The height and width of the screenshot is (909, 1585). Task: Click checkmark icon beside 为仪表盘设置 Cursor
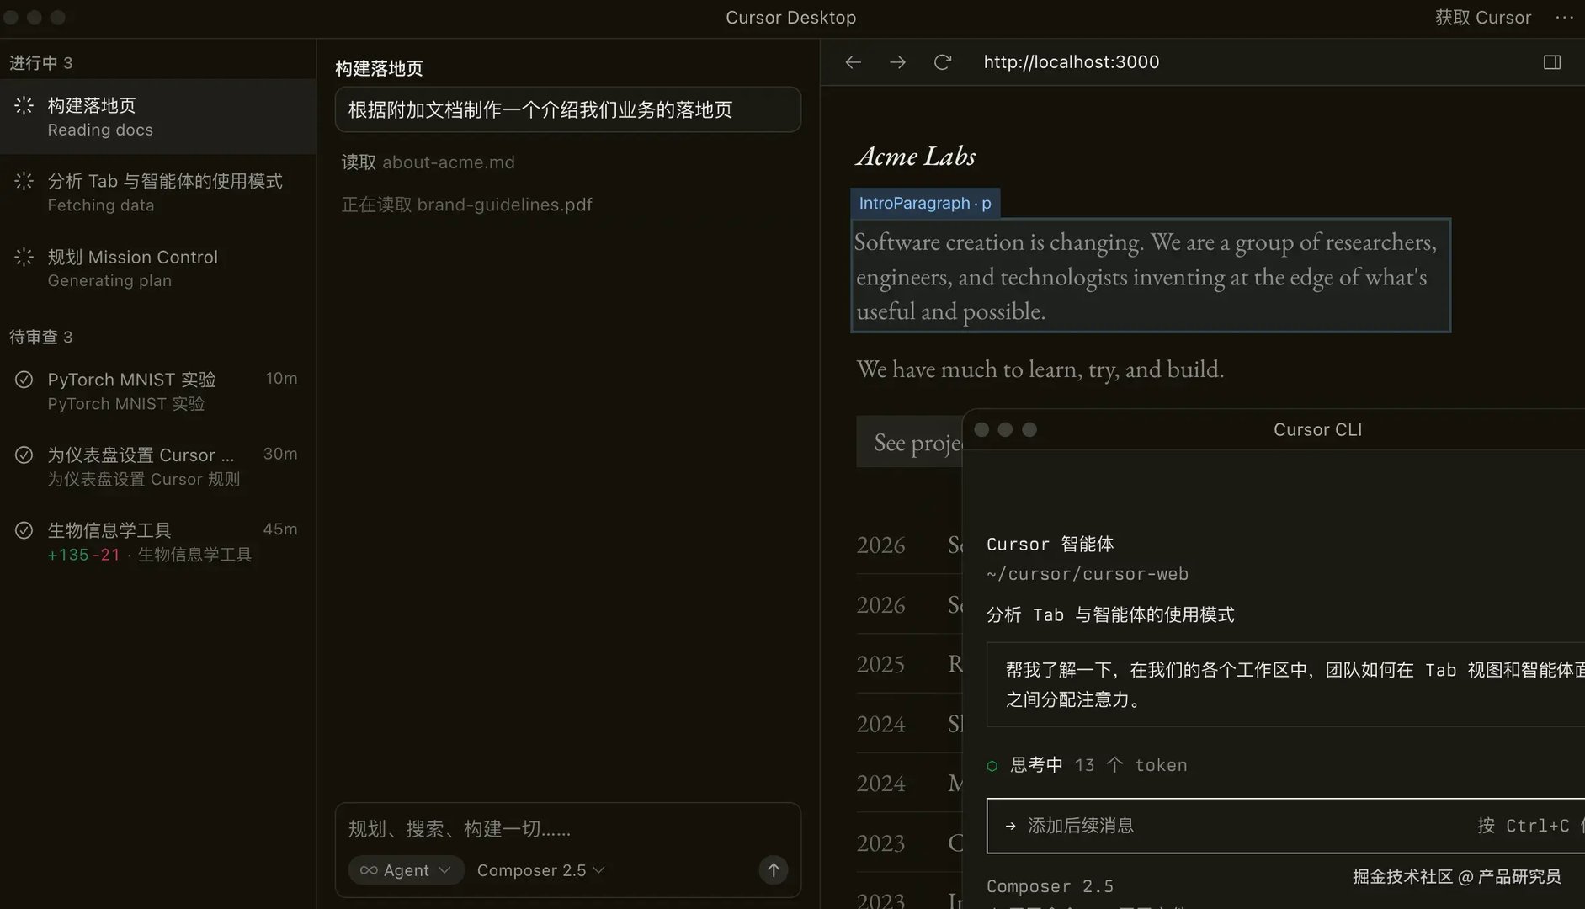24,455
